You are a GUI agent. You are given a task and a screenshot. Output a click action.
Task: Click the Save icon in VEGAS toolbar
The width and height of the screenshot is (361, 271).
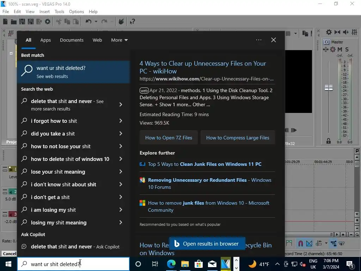(x=22, y=22)
